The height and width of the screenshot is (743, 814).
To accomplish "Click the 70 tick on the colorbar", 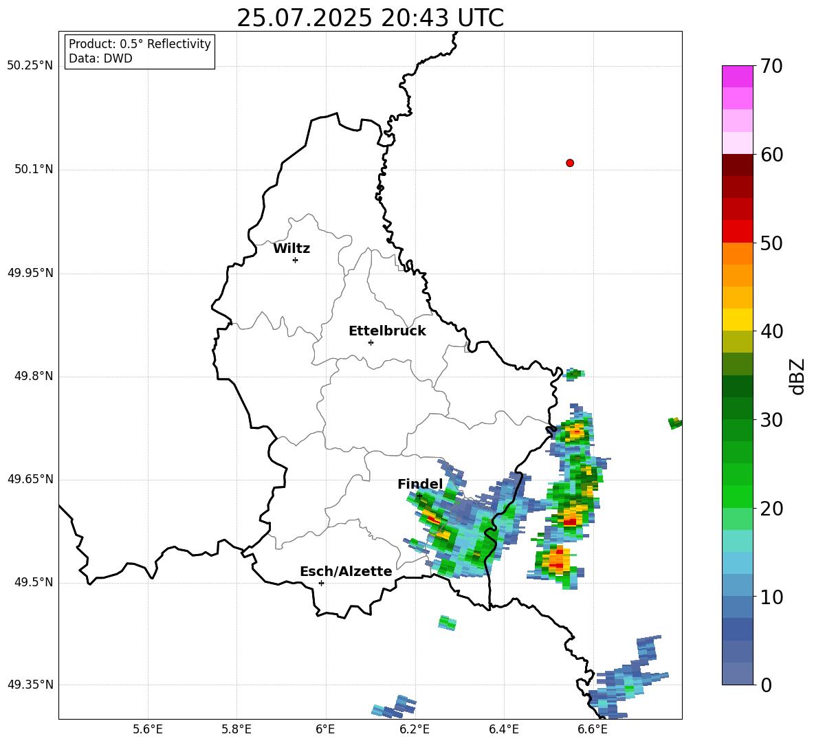I will [x=771, y=66].
